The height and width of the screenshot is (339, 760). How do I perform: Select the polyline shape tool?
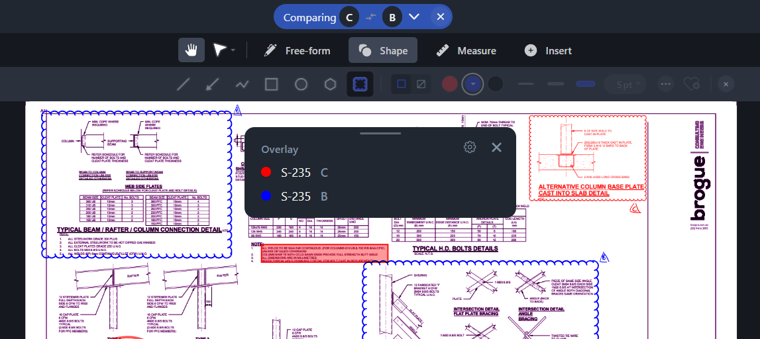[242, 84]
